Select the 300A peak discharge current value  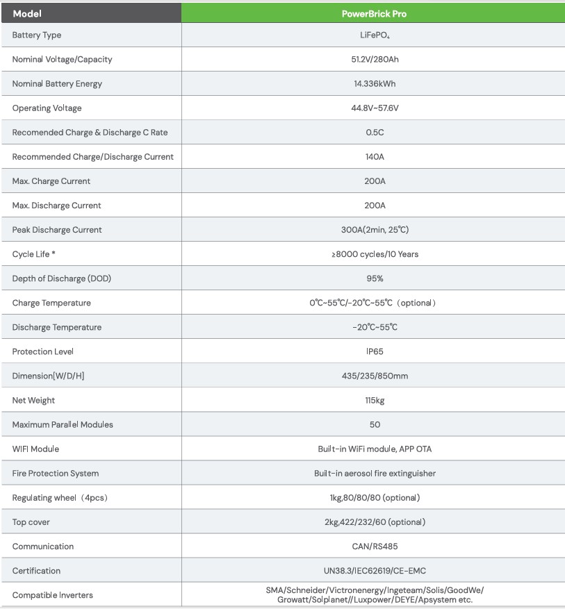tap(375, 230)
